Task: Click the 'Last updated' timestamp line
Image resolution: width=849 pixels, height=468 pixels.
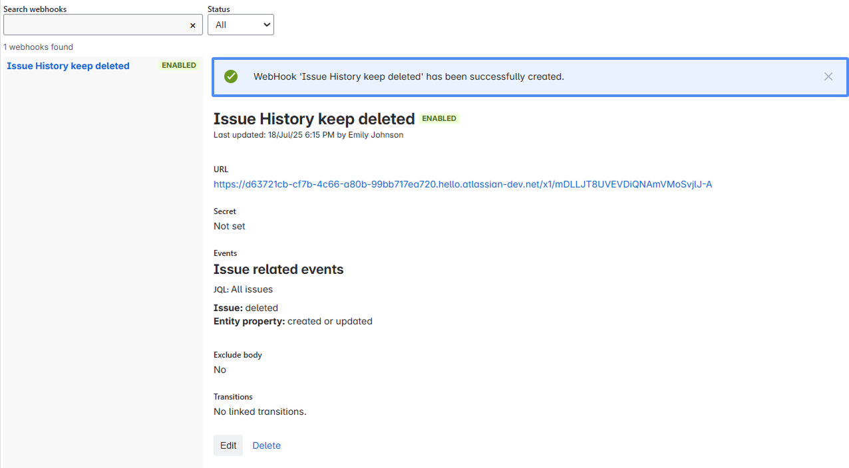Action: (x=308, y=135)
